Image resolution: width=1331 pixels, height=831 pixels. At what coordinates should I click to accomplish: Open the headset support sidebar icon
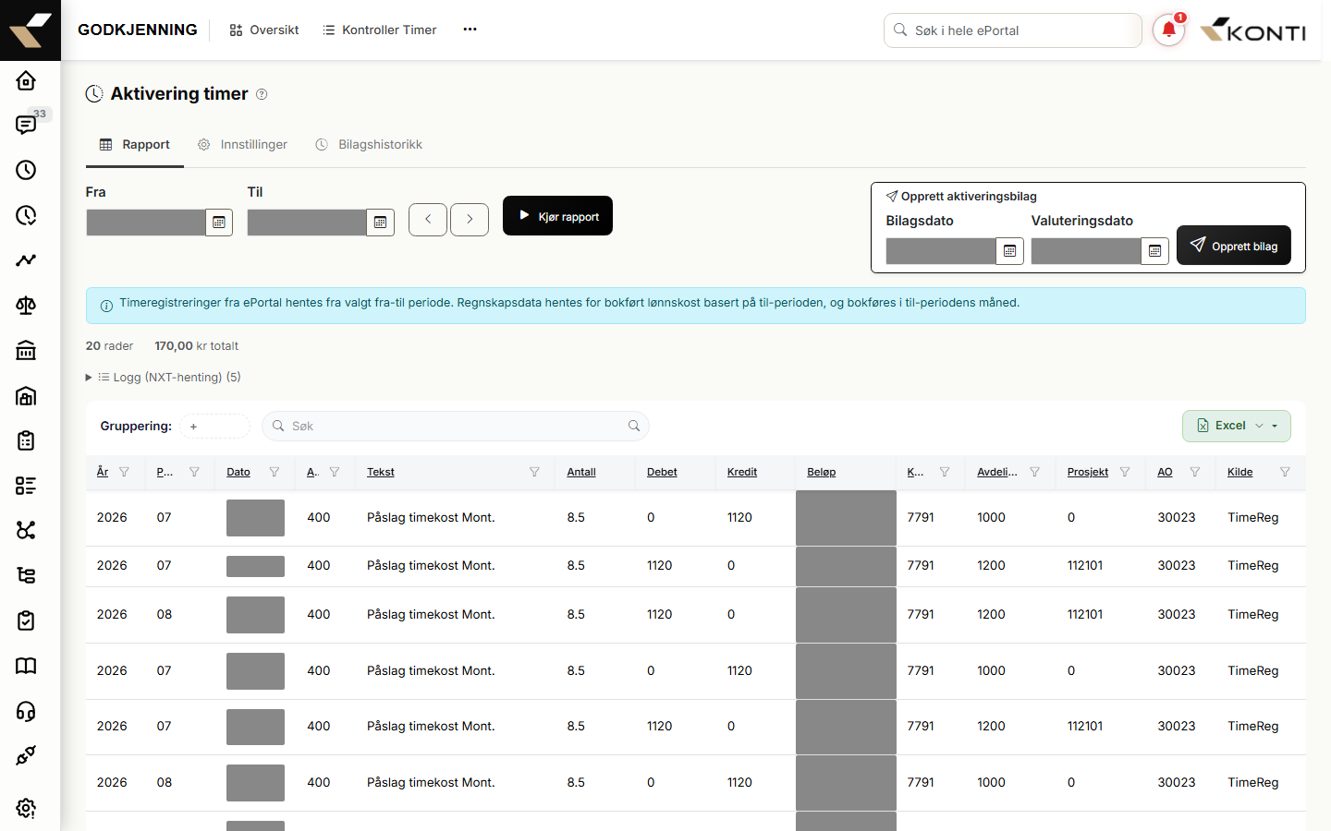pyautogui.click(x=26, y=711)
